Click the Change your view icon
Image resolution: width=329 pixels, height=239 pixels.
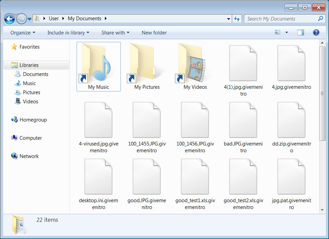click(x=278, y=32)
